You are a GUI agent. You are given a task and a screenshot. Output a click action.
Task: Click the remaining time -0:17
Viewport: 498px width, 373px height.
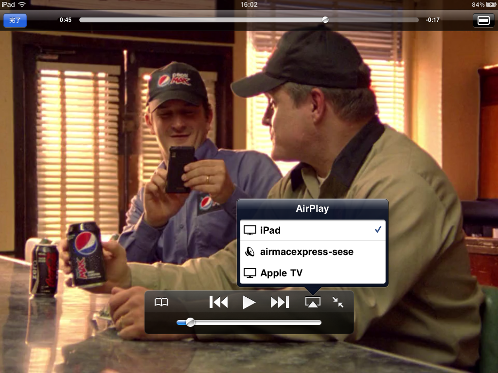[x=432, y=19]
